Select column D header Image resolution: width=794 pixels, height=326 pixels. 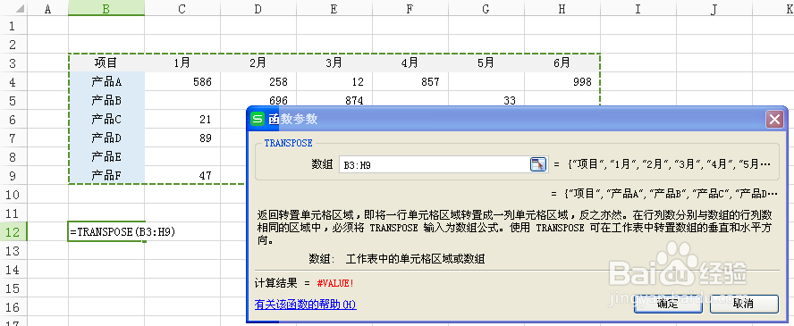258,7
